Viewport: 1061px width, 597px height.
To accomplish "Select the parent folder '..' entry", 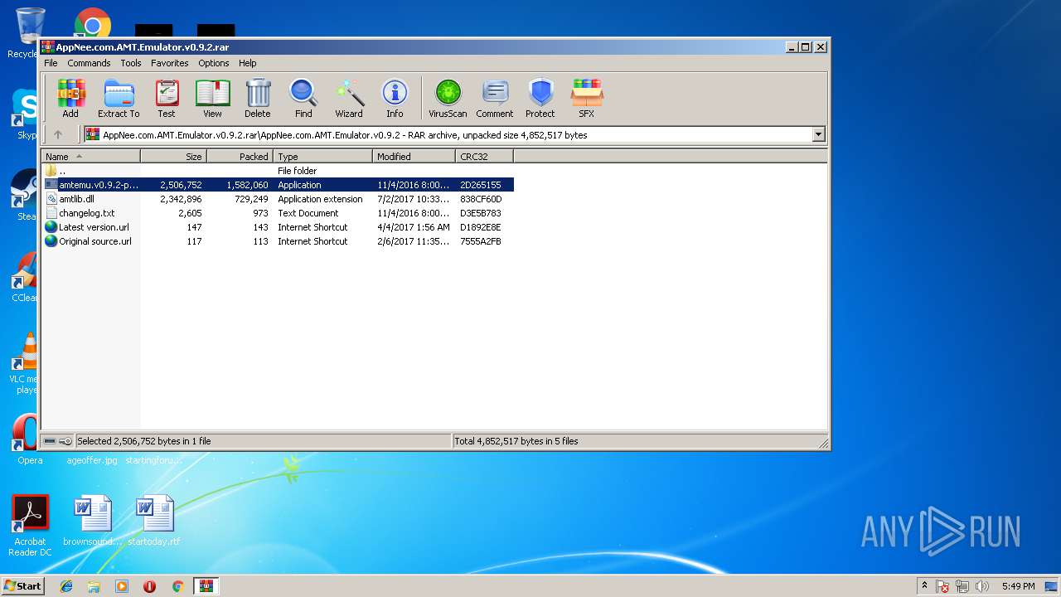I will [x=278, y=171].
